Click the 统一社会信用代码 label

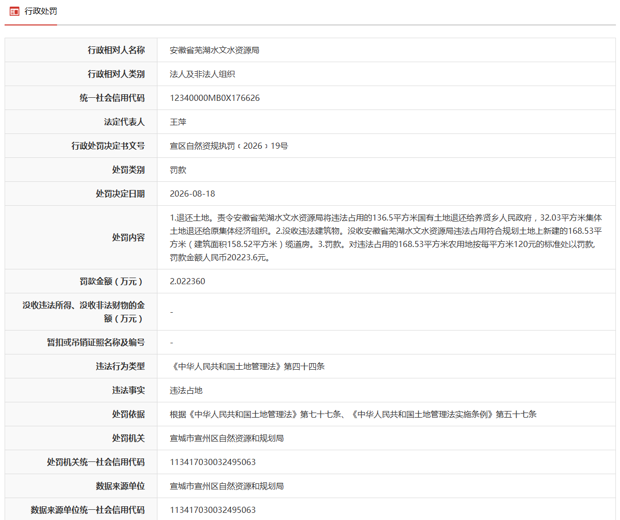(x=112, y=98)
